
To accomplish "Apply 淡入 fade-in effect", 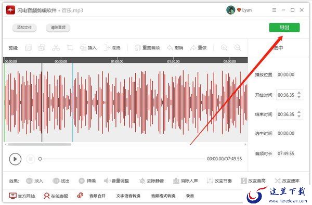I will pos(35,181).
